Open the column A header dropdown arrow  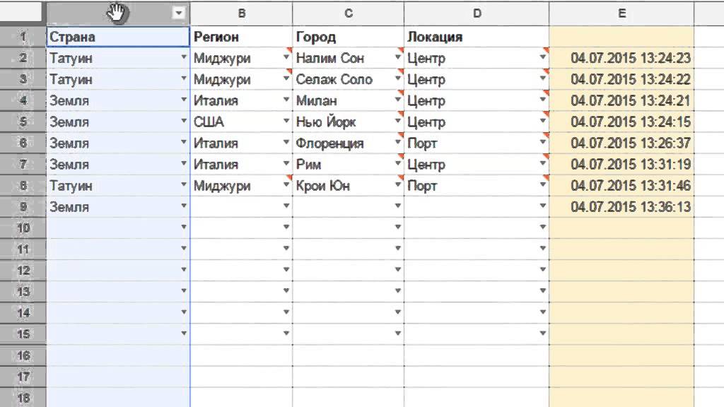tap(179, 13)
